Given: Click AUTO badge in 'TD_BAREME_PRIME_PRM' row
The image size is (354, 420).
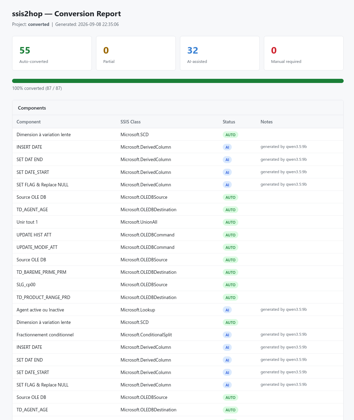Looking at the screenshot, I should (230, 272).
